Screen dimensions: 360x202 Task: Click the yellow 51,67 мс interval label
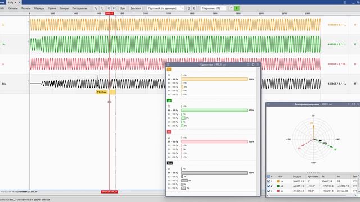[x=101, y=92]
